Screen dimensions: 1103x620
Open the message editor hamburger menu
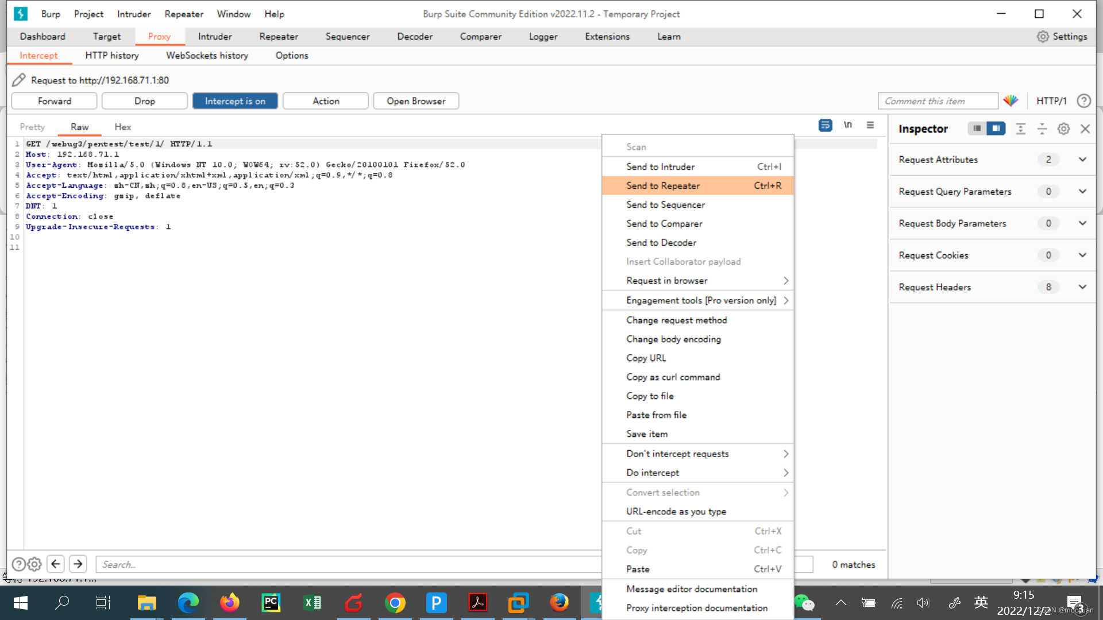click(870, 125)
